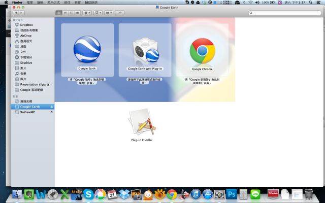Image resolution: width=325 pixels, height=203 pixels.
Task: Open the Dropbox toolbar dropdown
Action: click(x=98, y=13)
